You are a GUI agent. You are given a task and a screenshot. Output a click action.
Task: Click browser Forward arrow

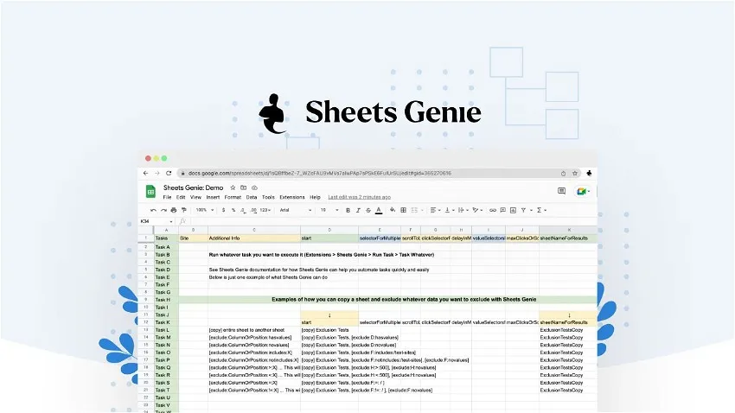pyautogui.click(x=157, y=174)
